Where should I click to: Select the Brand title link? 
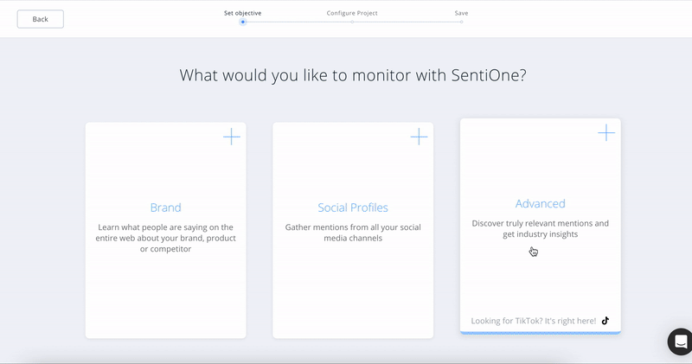tap(165, 208)
